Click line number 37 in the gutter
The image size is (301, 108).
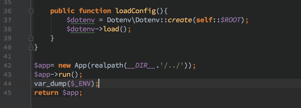pos(8,20)
